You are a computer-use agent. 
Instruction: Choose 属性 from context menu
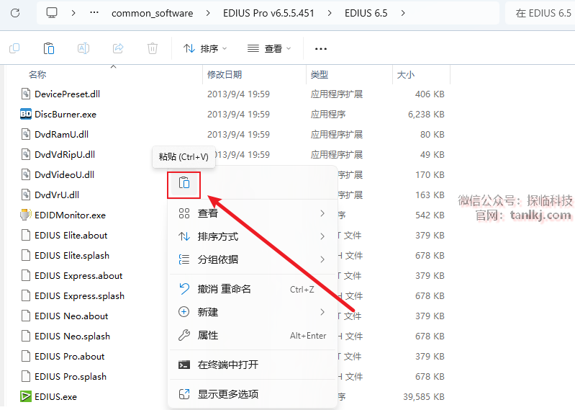(253, 335)
